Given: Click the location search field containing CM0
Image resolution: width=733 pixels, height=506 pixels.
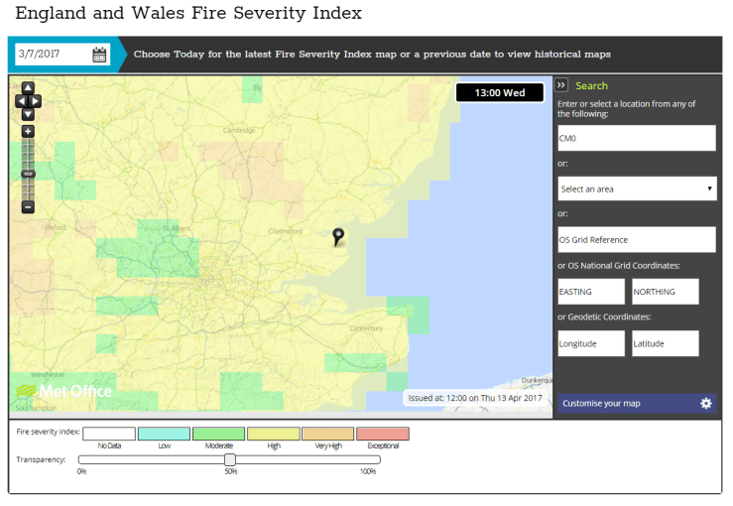Looking at the screenshot, I should [636, 138].
